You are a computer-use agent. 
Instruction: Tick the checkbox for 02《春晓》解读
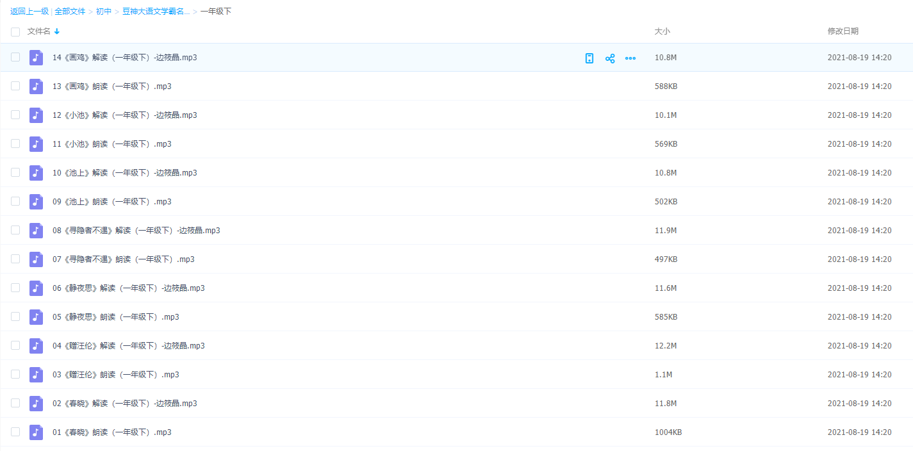[x=15, y=404]
